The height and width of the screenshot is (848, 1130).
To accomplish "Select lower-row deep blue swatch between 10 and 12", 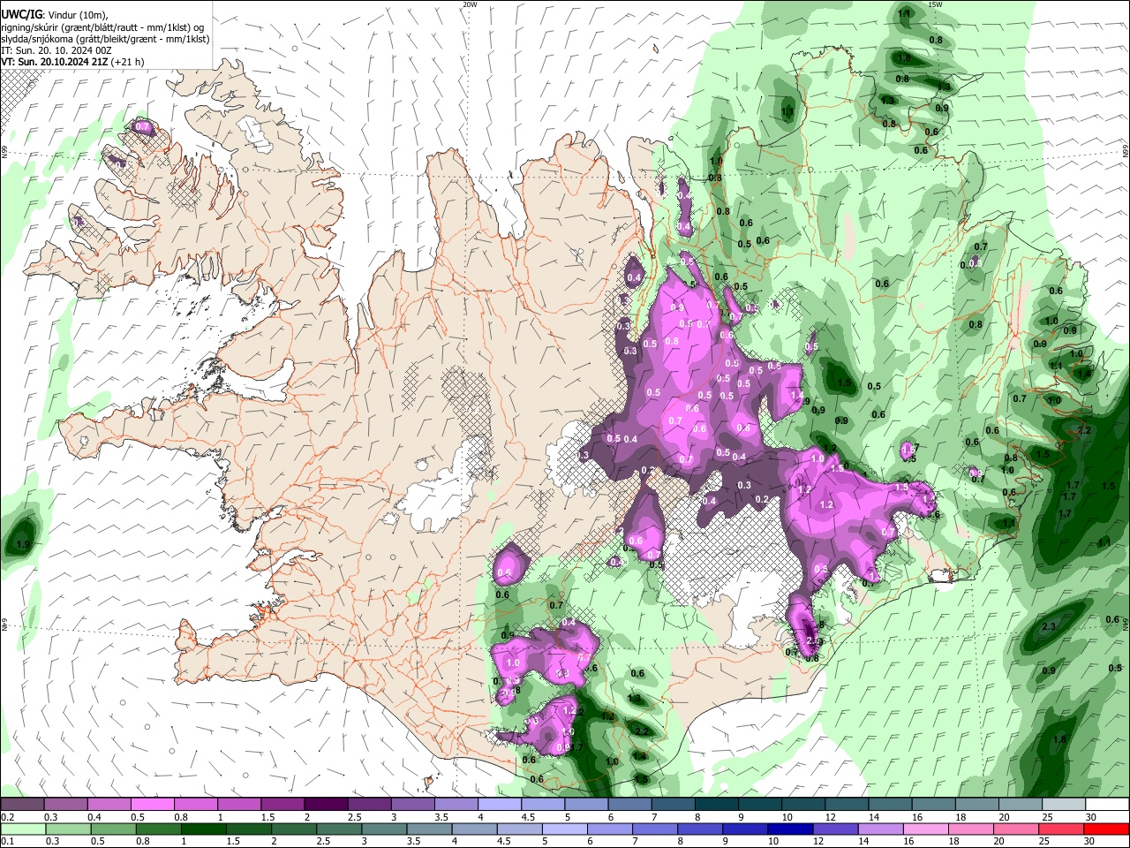I will pos(790,829).
